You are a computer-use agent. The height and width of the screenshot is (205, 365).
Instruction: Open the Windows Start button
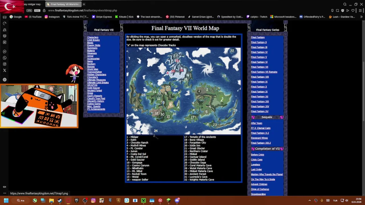tap(6, 200)
